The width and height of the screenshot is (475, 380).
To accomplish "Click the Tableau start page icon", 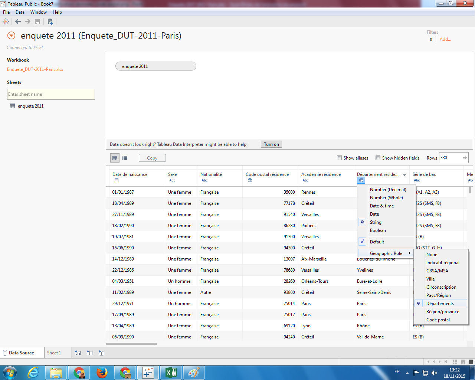I will (6, 22).
